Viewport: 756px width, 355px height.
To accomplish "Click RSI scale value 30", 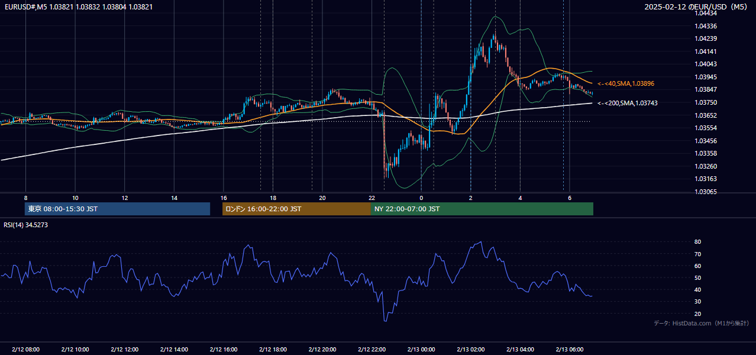I will [698, 302].
